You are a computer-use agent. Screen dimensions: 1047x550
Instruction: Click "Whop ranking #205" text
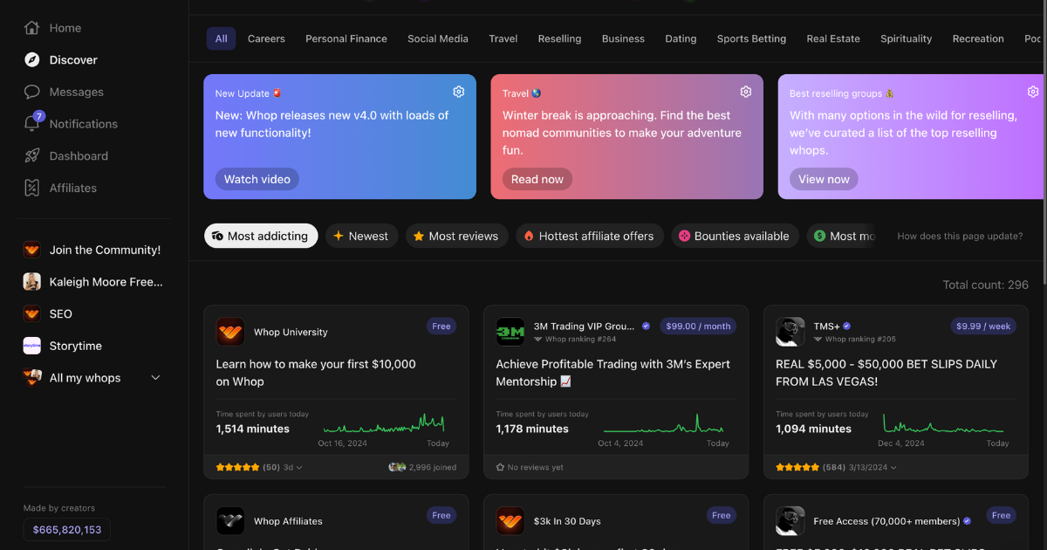(860, 339)
